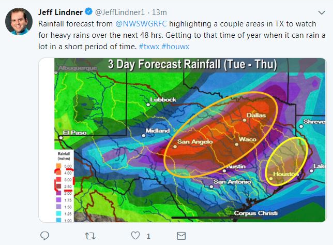Image resolution: width=333 pixels, height=245 pixels.
Task: Open the Jeff Lindner display name link
Action: coord(61,12)
